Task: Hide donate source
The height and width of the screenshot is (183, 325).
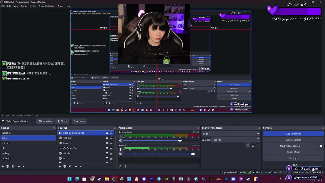Action: point(107,143)
